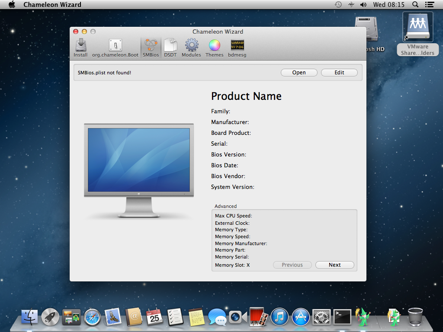This screenshot has width=443, height=332.
Task: Click the volume icon in menu bar
Action: click(x=363, y=5)
